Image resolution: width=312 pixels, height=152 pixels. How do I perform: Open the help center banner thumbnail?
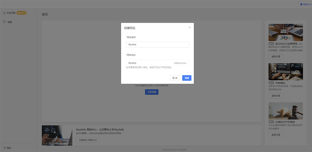pyautogui.click(x=57, y=136)
